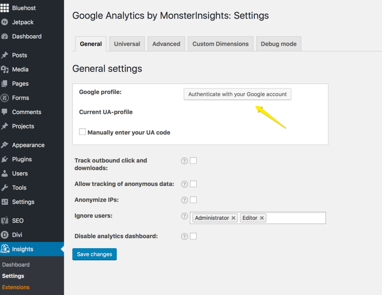Open the Pages menu label
382x295 pixels.
[x=21, y=84]
